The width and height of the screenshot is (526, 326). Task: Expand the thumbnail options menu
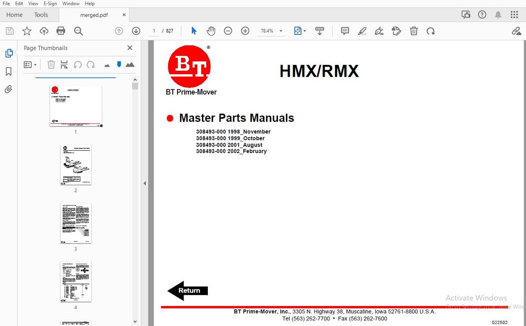point(30,65)
